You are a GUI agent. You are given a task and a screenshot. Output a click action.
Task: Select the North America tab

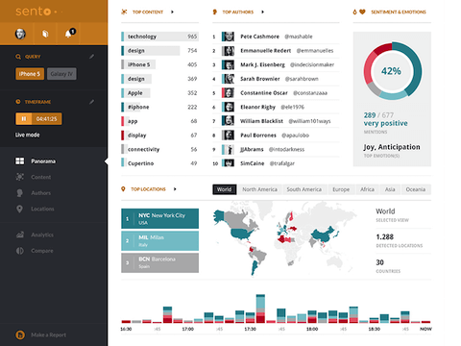point(259,189)
